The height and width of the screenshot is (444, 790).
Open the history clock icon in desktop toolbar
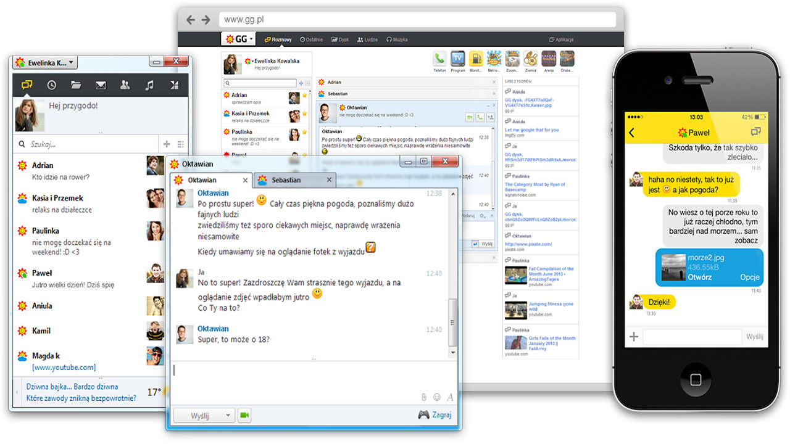click(51, 85)
